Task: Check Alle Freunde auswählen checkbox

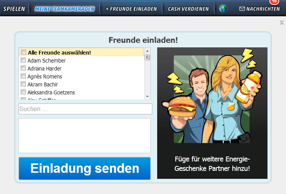Action: click(23, 52)
